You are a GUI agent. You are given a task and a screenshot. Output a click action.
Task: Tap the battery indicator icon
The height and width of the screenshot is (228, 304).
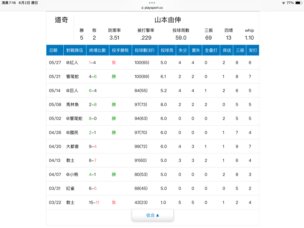click(299, 3)
